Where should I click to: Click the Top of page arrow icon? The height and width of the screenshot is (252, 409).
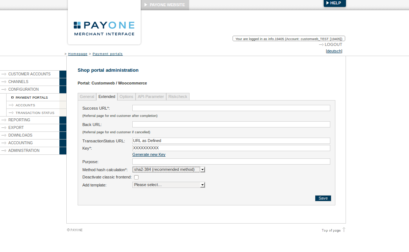pyautogui.click(x=344, y=230)
